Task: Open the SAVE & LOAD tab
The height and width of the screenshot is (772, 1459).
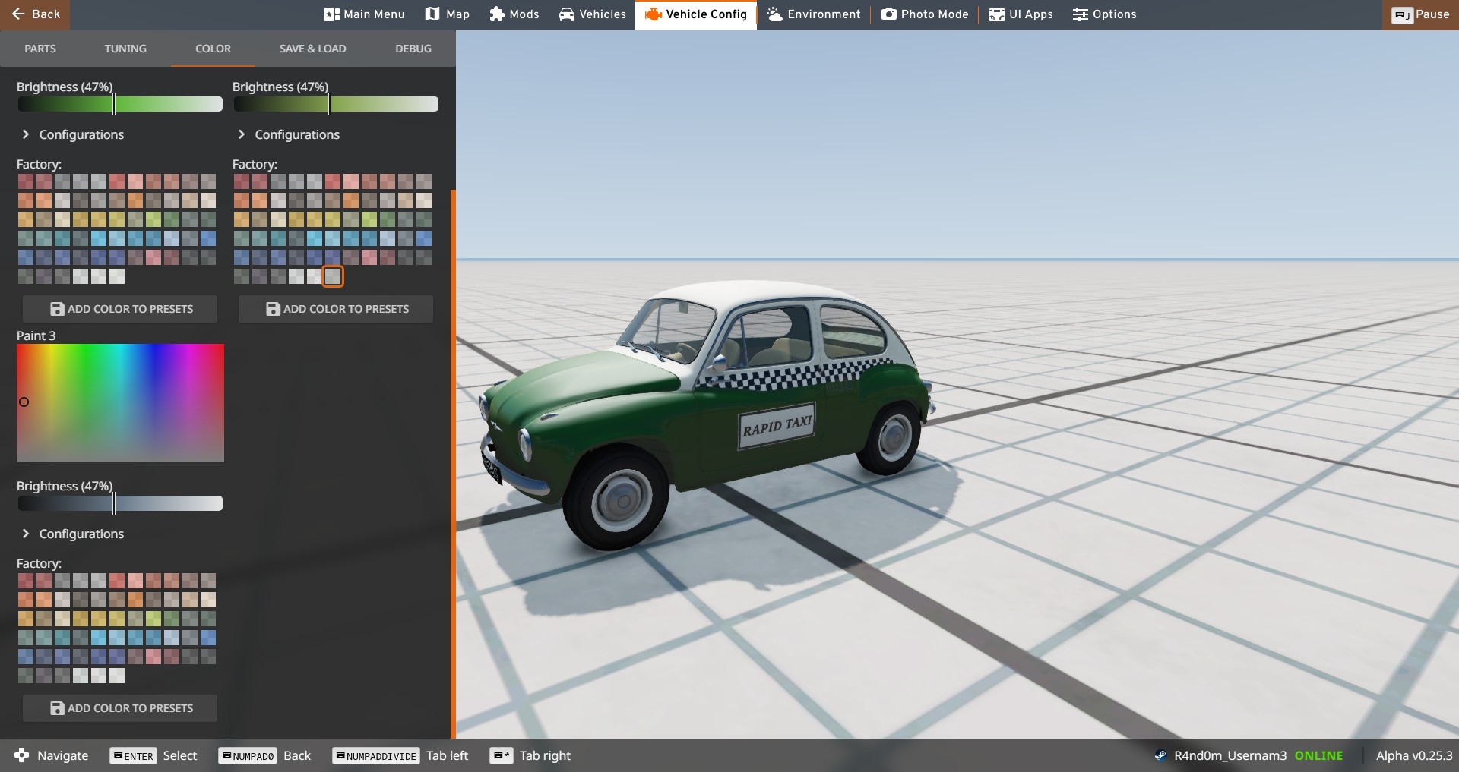Action: (312, 49)
